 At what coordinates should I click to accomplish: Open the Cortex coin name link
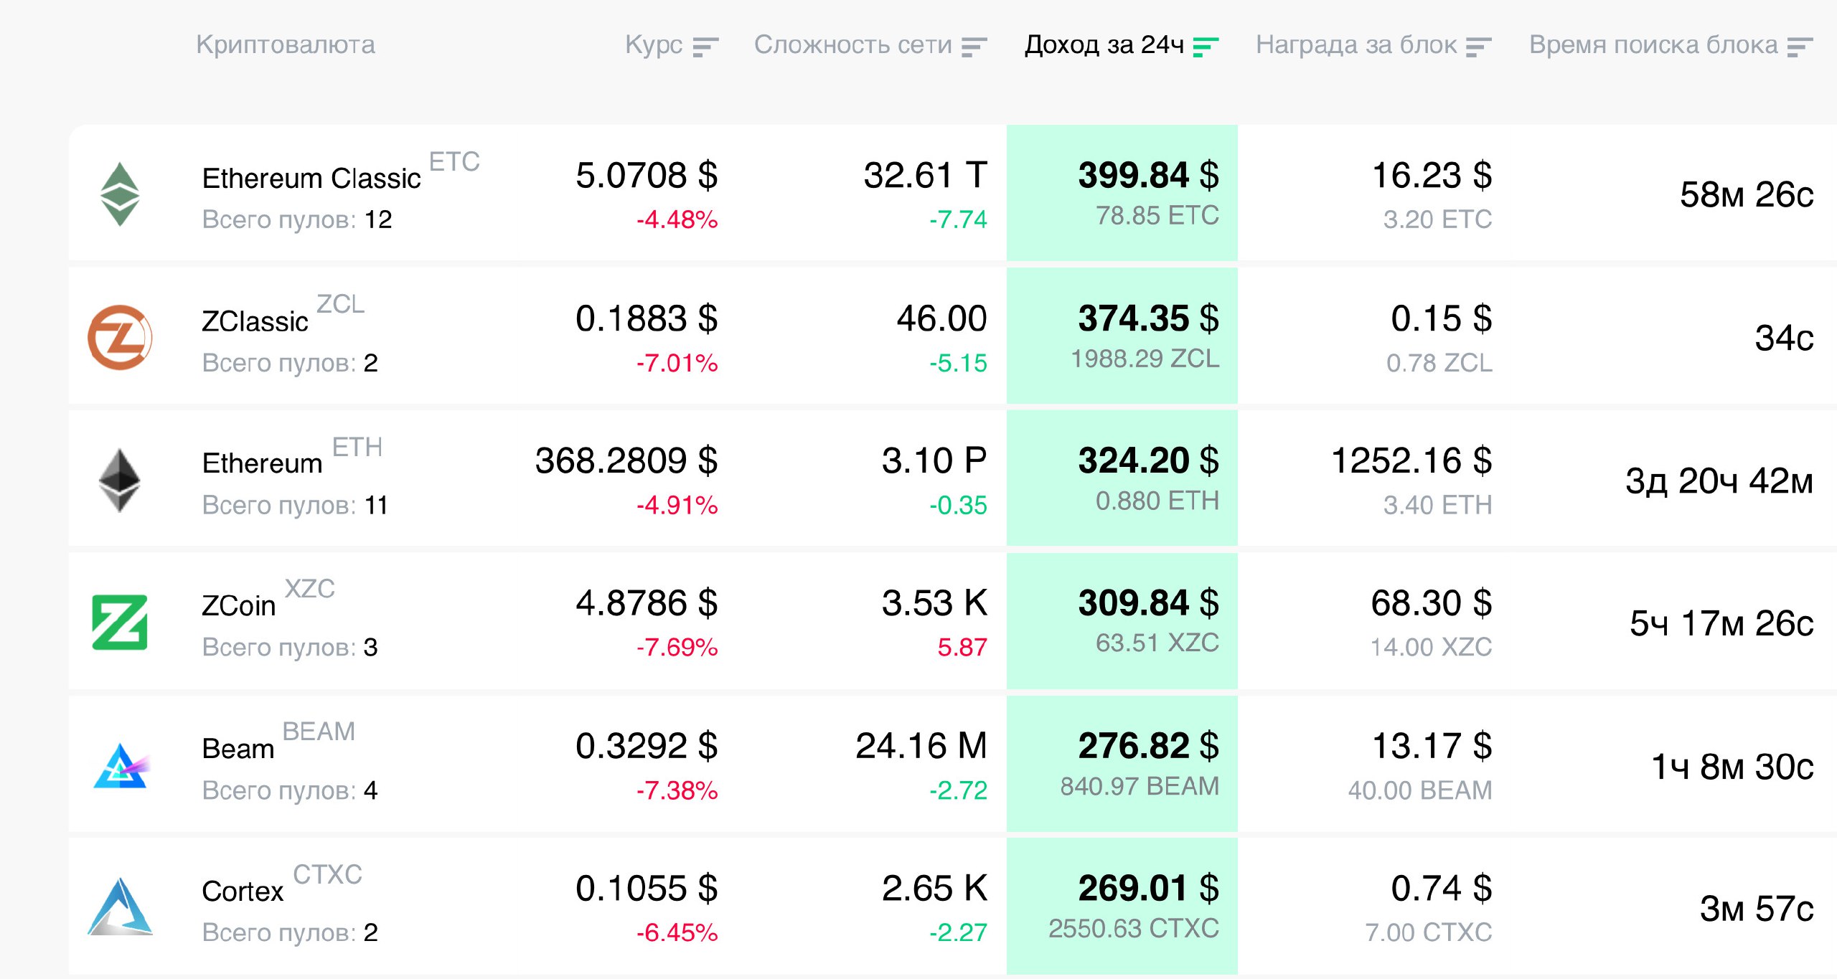coord(243,891)
